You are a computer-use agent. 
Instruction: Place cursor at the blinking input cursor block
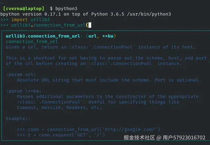coord(90,25)
